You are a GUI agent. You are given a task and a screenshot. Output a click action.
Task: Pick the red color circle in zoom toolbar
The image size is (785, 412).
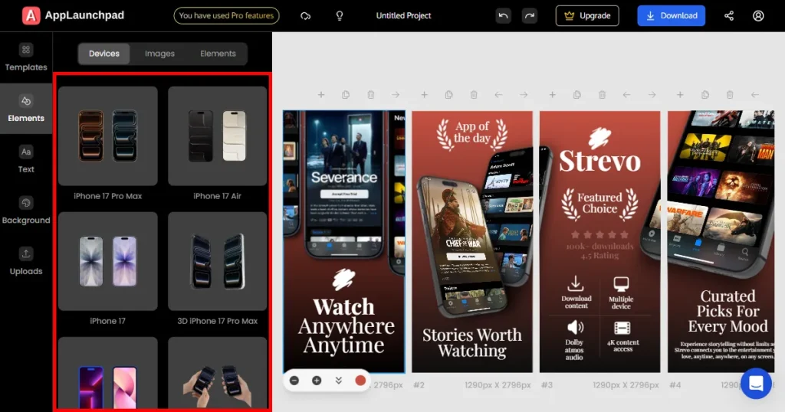pyautogui.click(x=360, y=381)
